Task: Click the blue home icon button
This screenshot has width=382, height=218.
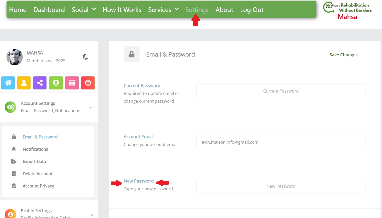Action: (x=8, y=83)
